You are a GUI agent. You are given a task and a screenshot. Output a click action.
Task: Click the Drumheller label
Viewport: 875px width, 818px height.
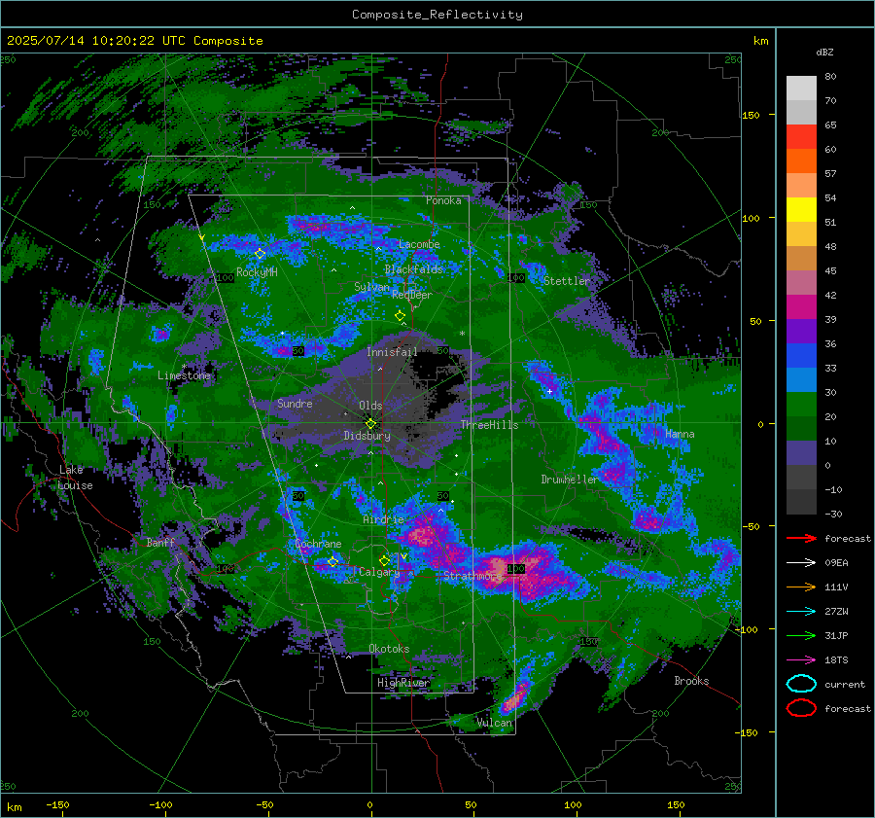570,480
